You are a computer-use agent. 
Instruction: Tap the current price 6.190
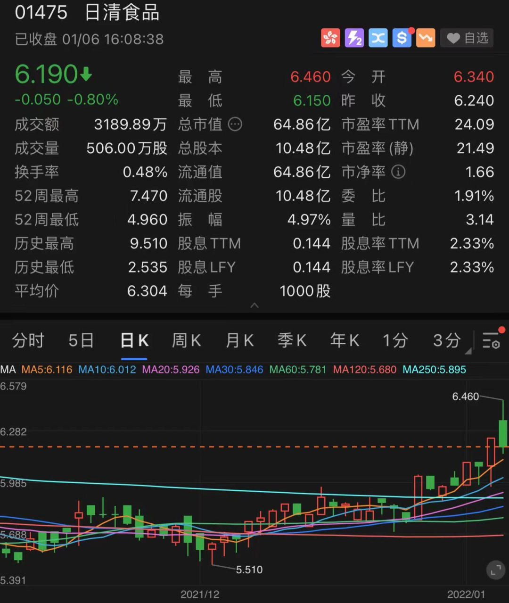coord(46,74)
